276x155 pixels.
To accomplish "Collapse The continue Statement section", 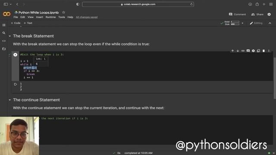I will [10, 100].
